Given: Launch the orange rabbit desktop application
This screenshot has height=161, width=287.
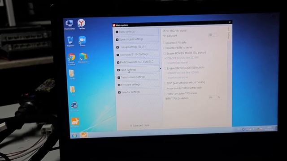Looking at the screenshot, I should (75, 122).
